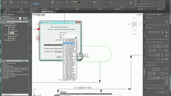
Task: Choose FV - FLOW VALVE from the Type list
Action: 69,58
